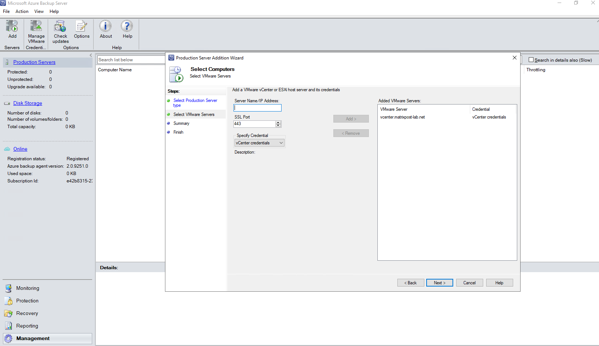Image resolution: width=599 pixels, height=346 pixels.
Task: Switch to Recovery workspace label
Action: coord(27,314)
